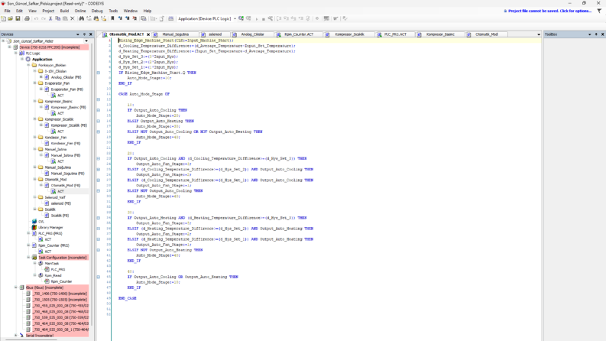The image size is (606, 341).
Task: Cut selection with the scissors icon
Action: pos(50,18)
